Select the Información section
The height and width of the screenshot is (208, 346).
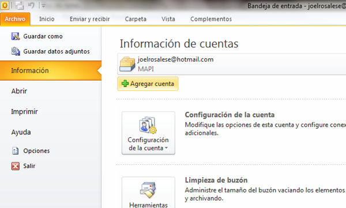pyautogui.click(x=51, y=71)
